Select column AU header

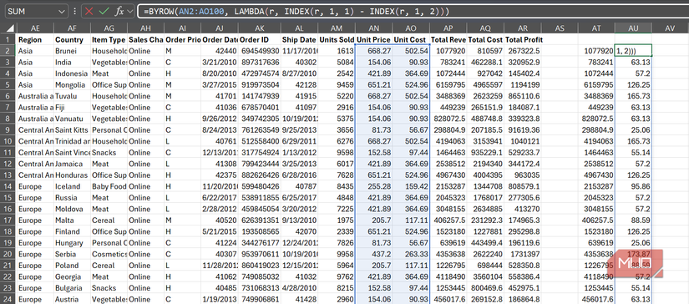[x=633, y=28]
